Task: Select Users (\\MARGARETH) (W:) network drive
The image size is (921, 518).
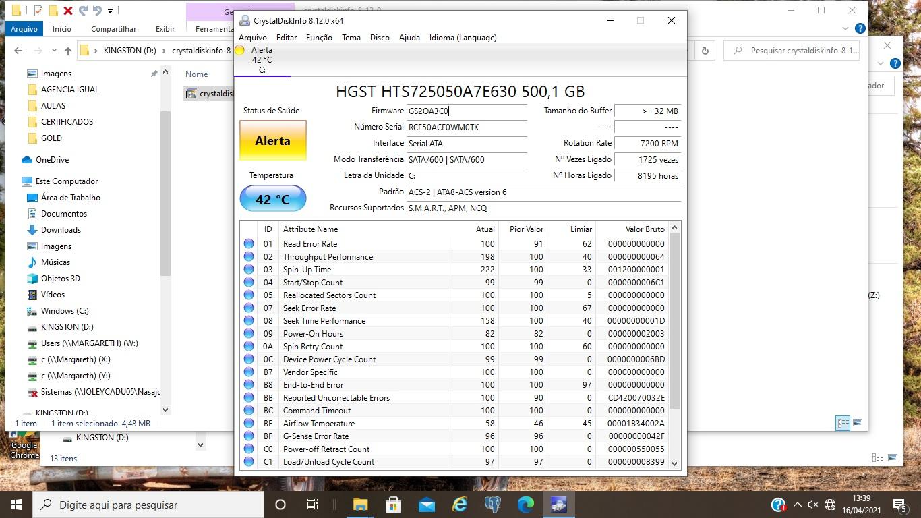Action: click(89, 343)
